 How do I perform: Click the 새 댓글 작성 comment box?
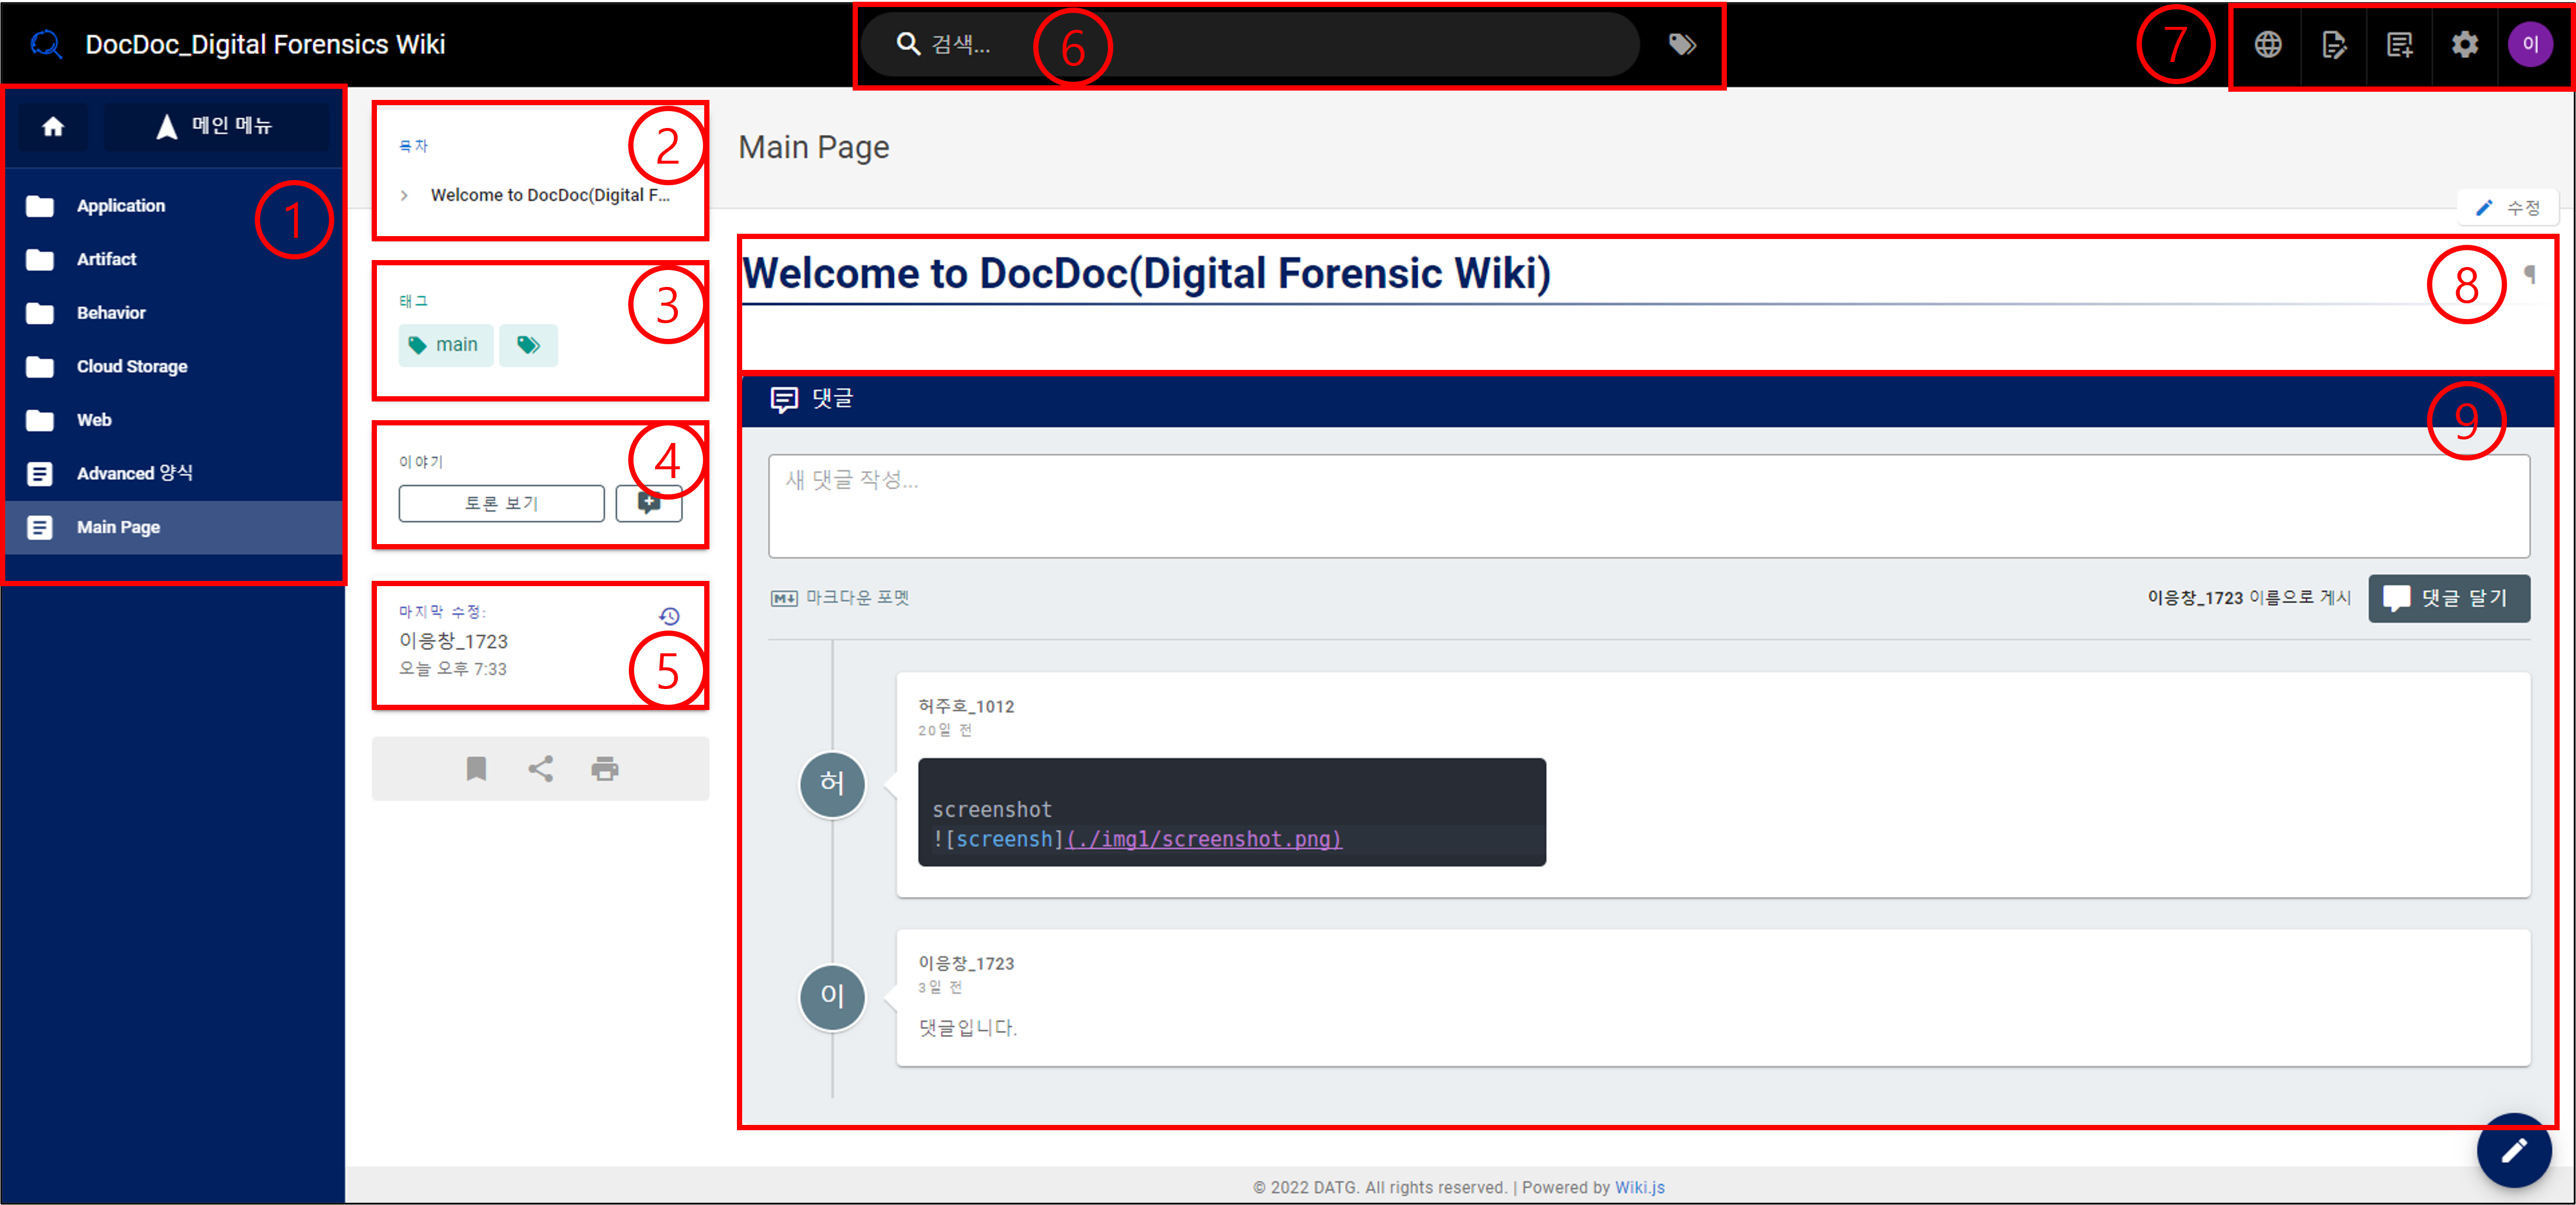[1648, 506]
